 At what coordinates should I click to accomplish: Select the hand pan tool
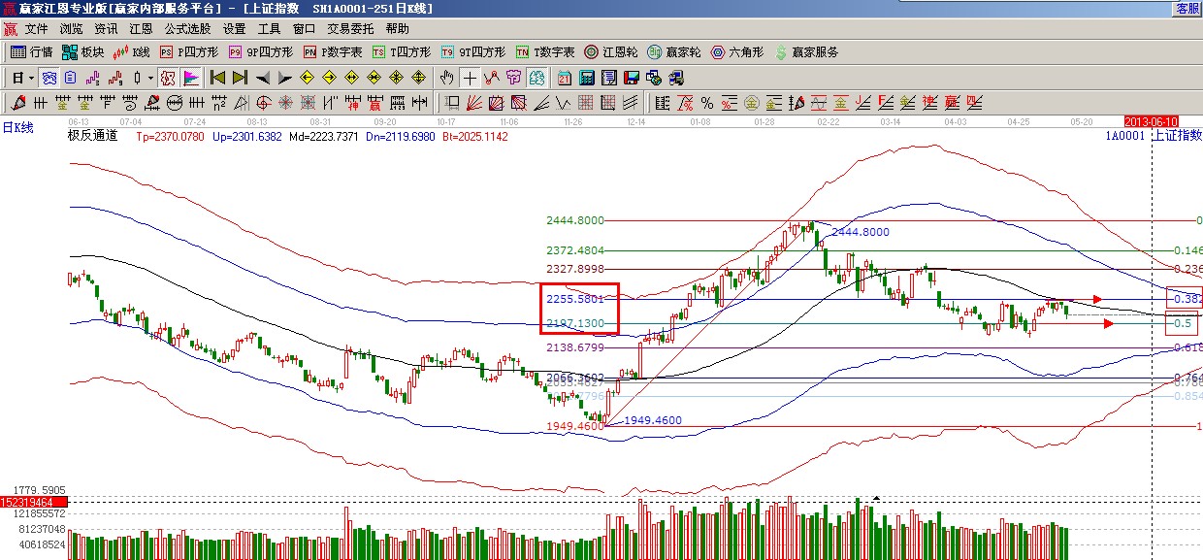446,78
